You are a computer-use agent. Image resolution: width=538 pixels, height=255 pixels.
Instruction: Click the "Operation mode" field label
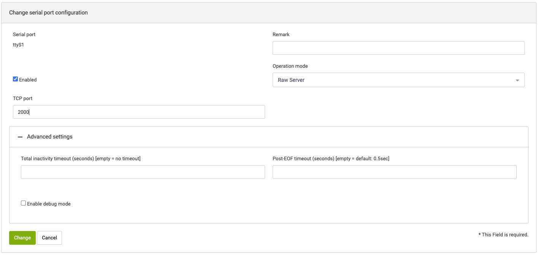point(290,66)
